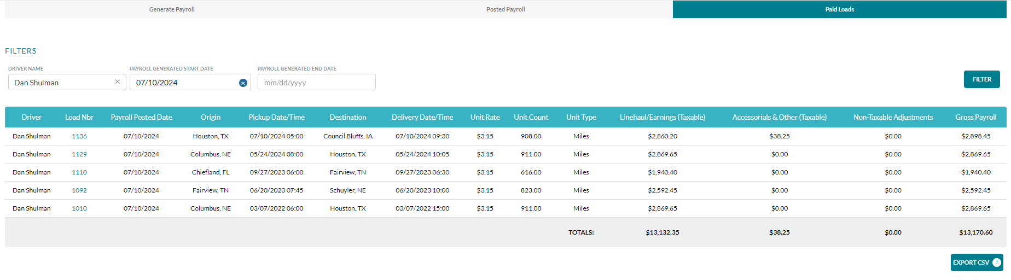Click the info icon on Export CSV
1011x280 pixels.
pos(997,262)
